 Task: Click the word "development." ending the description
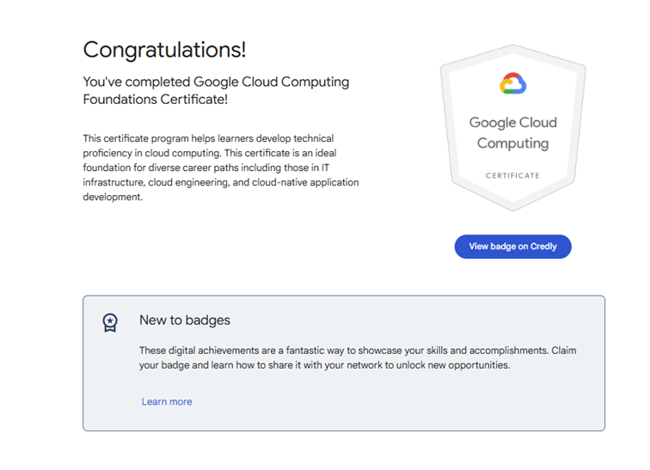point(113,198)
